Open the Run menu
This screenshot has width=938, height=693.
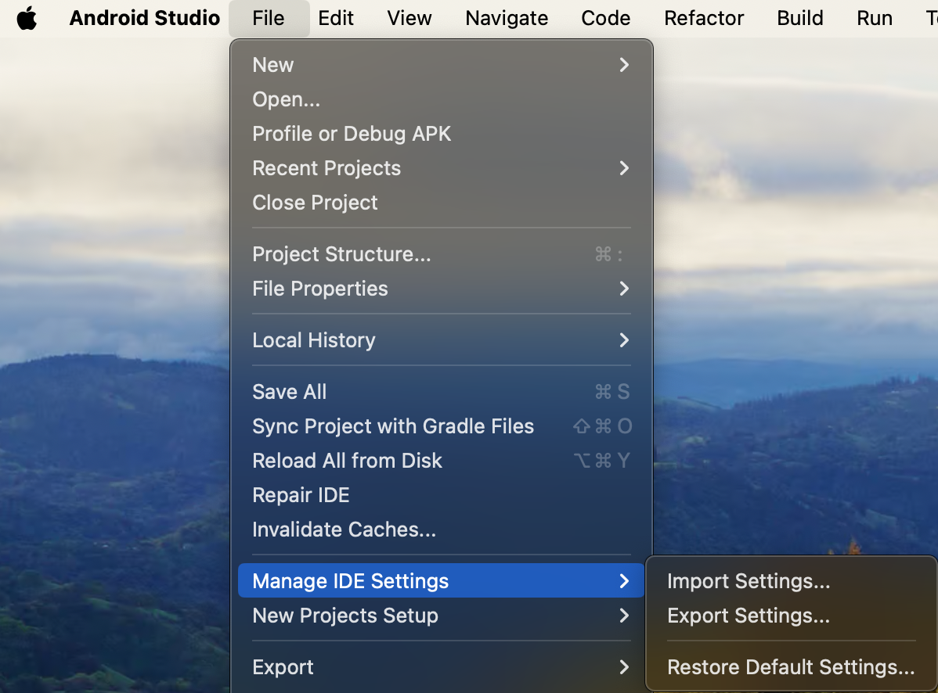(874, 18)
